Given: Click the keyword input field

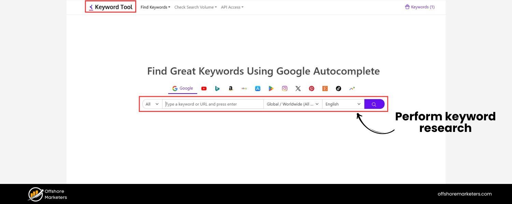Looking at the screenshot, I should [212, 104].
